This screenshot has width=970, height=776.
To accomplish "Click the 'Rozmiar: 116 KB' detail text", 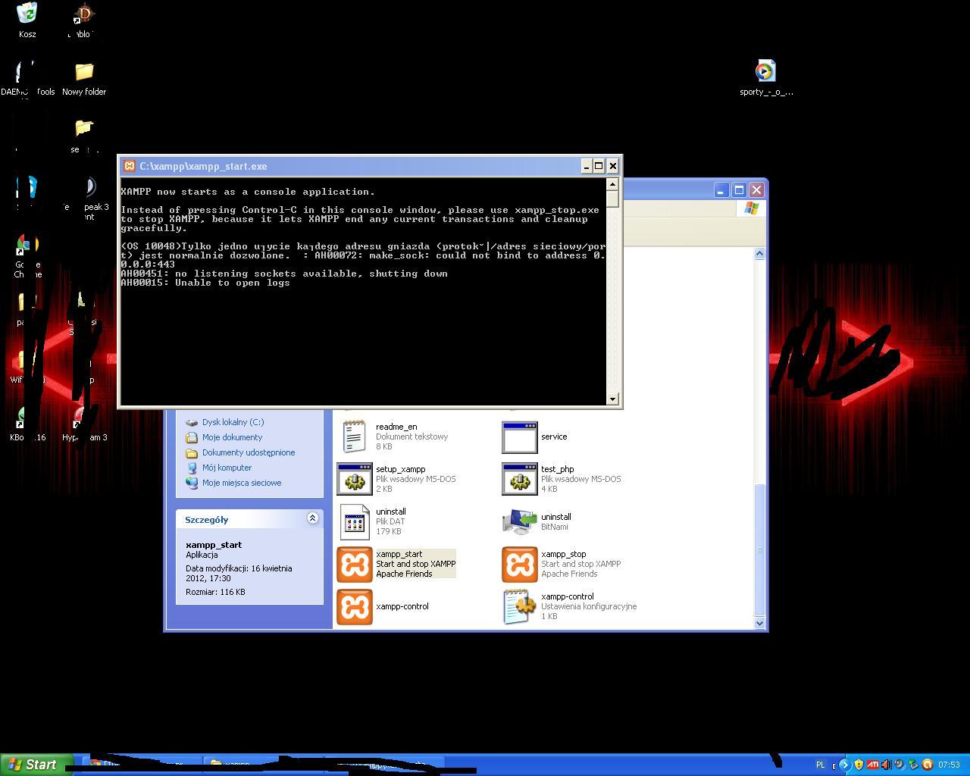I will 215,592.
